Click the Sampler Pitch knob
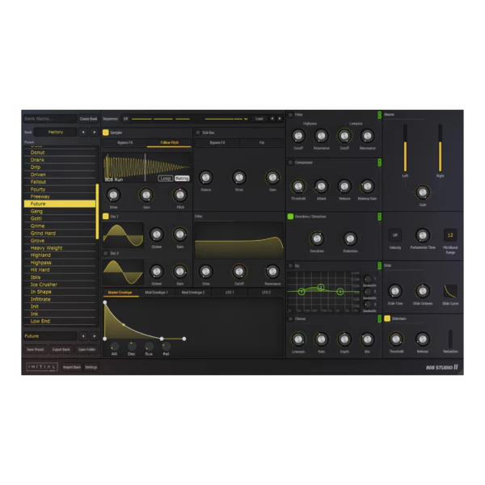485x485 pixels. [x=180, y=195]
